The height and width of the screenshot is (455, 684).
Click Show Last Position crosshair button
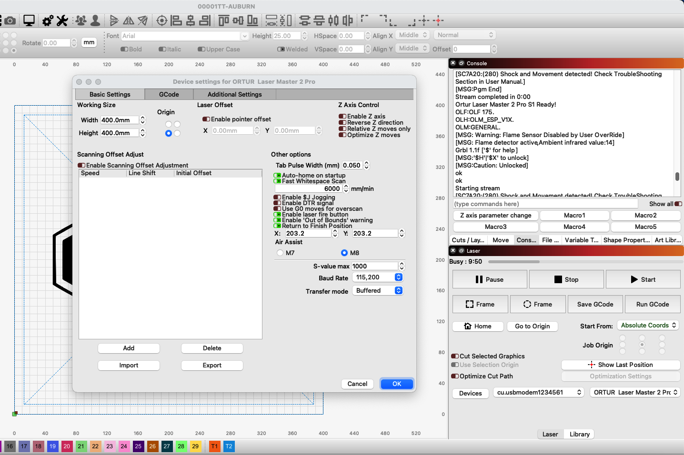[621, 365]
